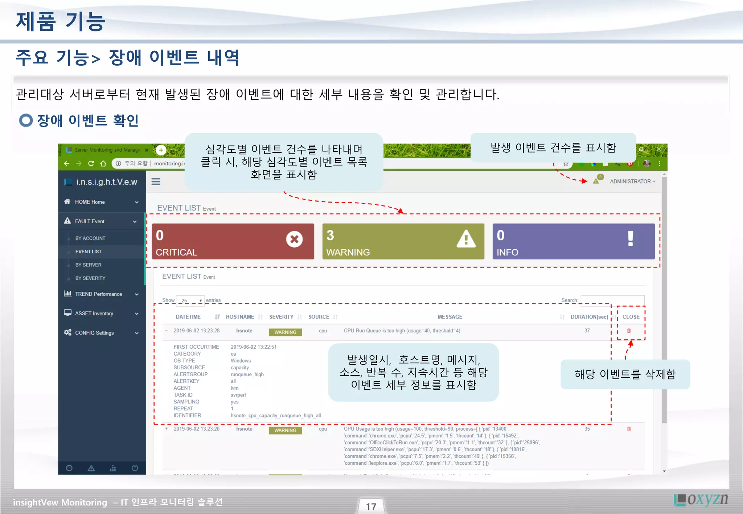Click the Search input field
The width and height of the screenshot is (743, 514).
(612, 300)
